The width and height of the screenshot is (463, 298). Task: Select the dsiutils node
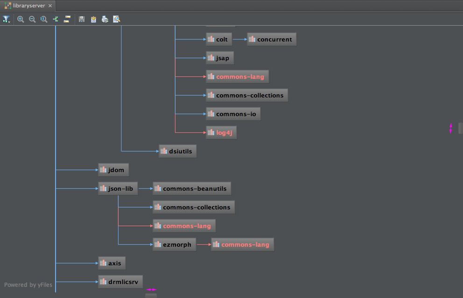click(177, 151)
